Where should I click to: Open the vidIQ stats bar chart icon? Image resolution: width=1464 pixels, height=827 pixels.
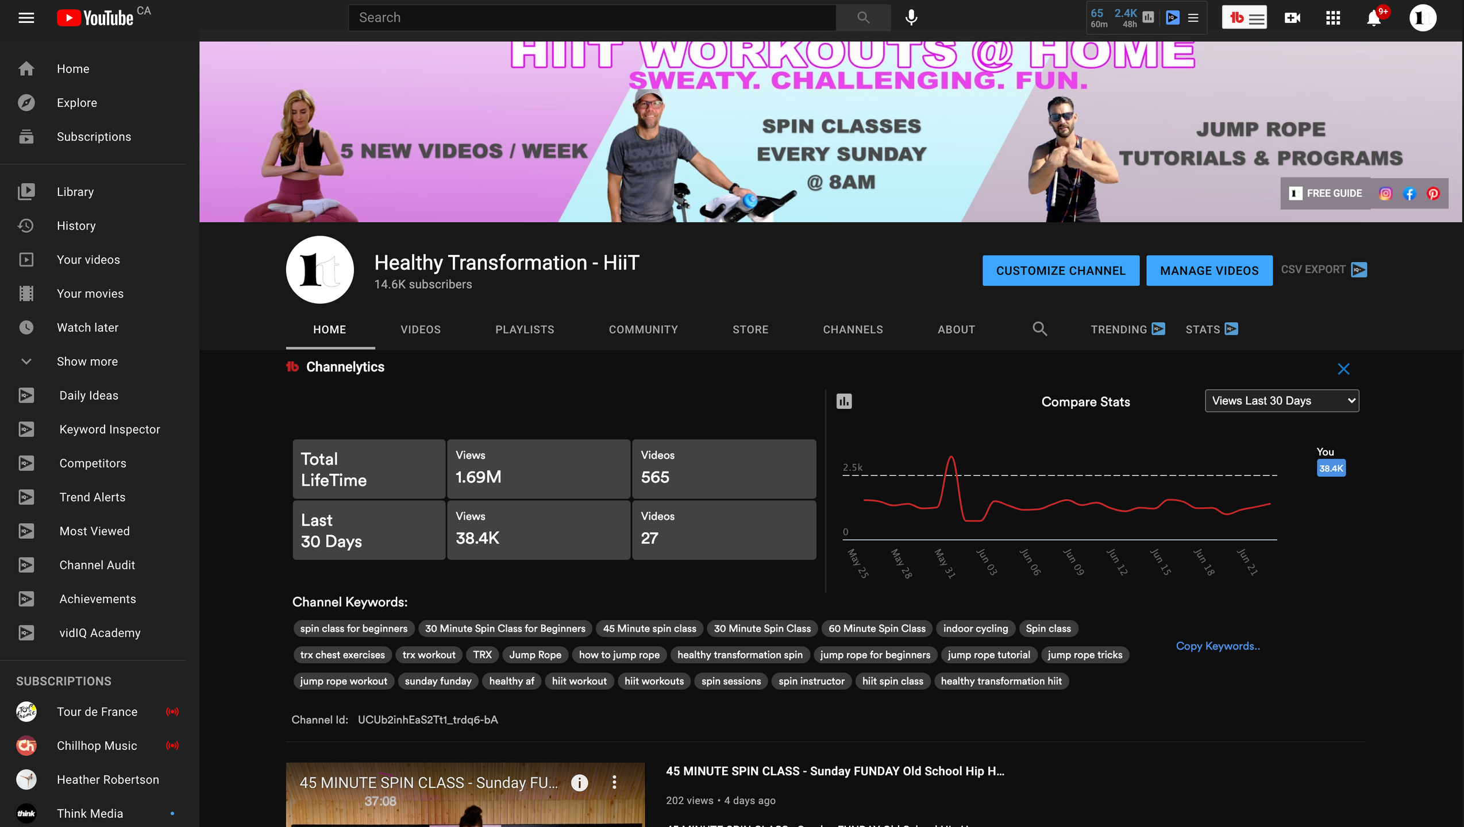click(x=1148, y=18)
